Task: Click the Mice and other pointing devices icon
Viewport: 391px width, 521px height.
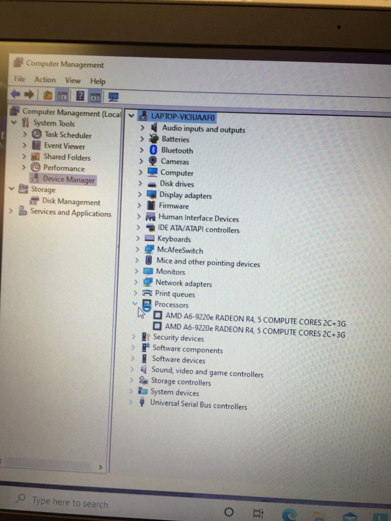Action: (x=149, y=260)
